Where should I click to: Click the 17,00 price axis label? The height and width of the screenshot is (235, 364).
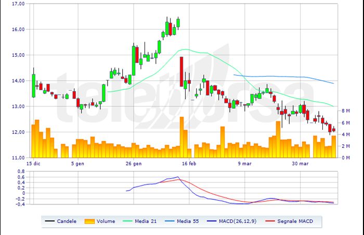coord(18,4)
